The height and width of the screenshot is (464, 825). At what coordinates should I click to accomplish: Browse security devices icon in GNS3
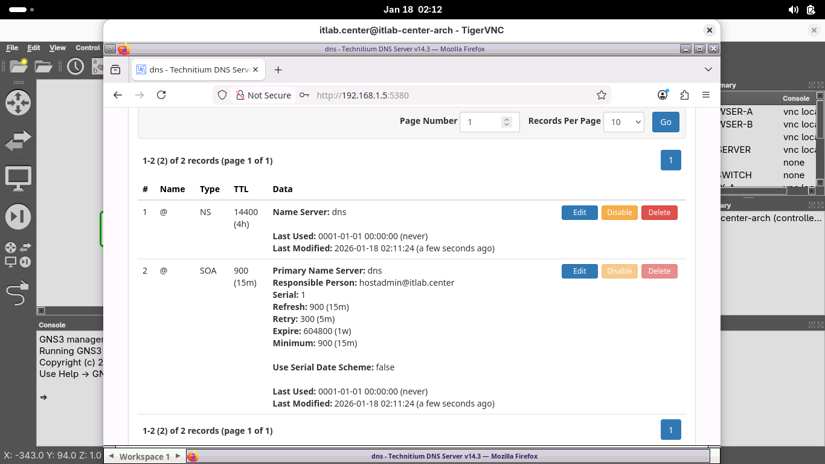pos(18,216)
